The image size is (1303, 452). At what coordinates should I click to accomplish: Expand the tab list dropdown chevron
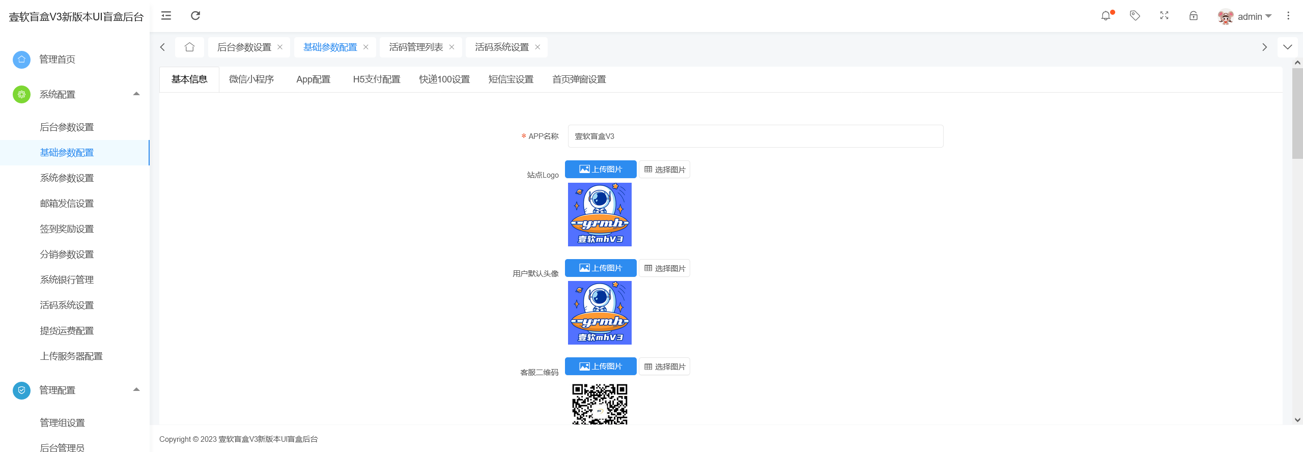tap(1287, 47)
